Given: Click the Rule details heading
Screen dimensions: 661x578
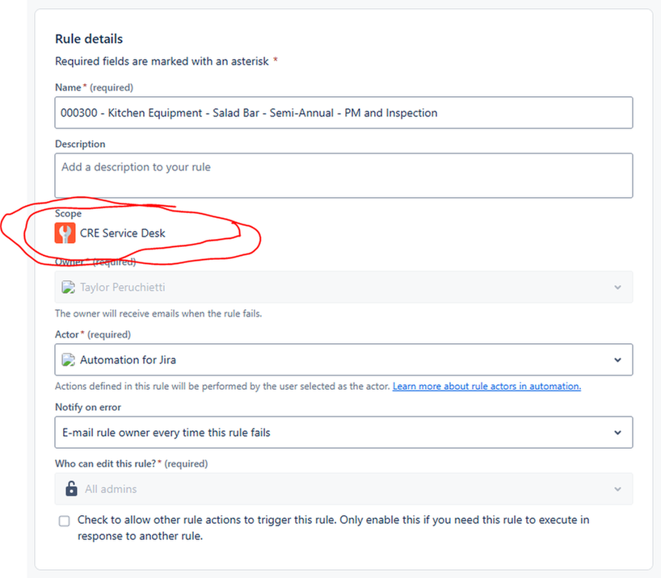Looking at the screenshot, I should coord(89,39).
